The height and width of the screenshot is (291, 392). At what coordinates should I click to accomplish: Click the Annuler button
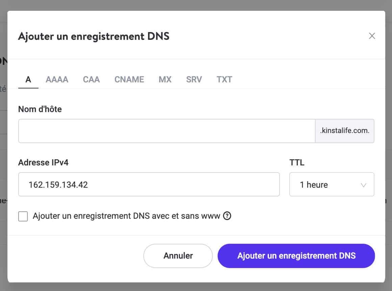tap(178, 256)
